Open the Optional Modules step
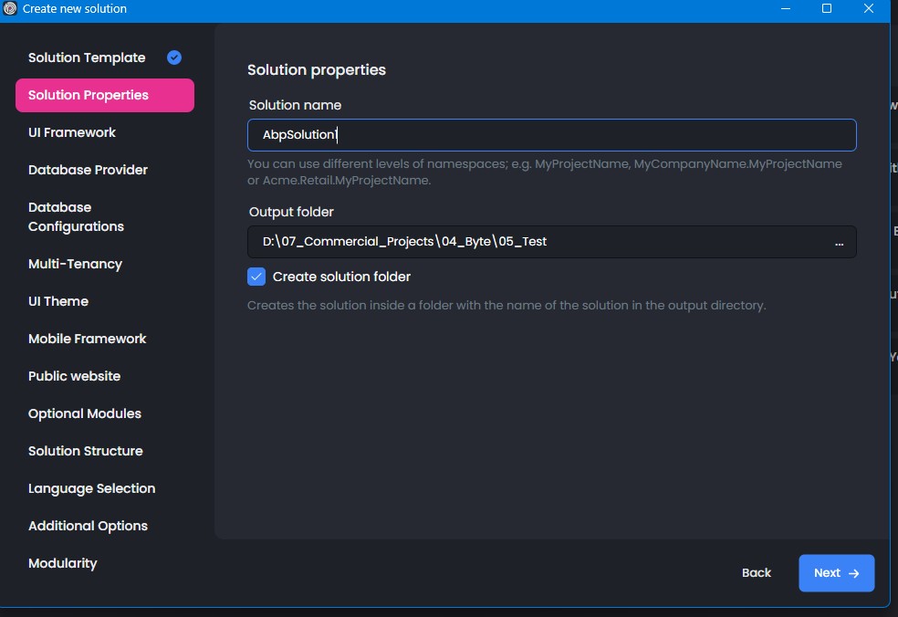This screenshot has width=898, height=617. (x=85, y=413)
